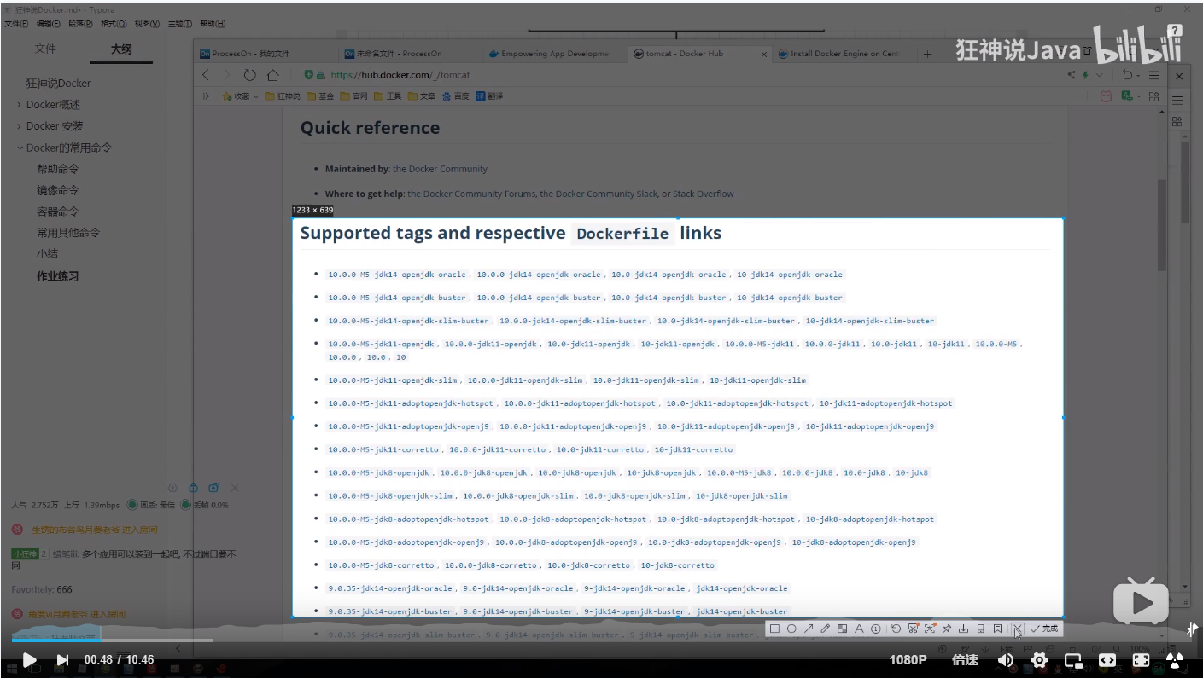Click the video play button in player bar
1203x678 pixels.
tap(29, 659)
